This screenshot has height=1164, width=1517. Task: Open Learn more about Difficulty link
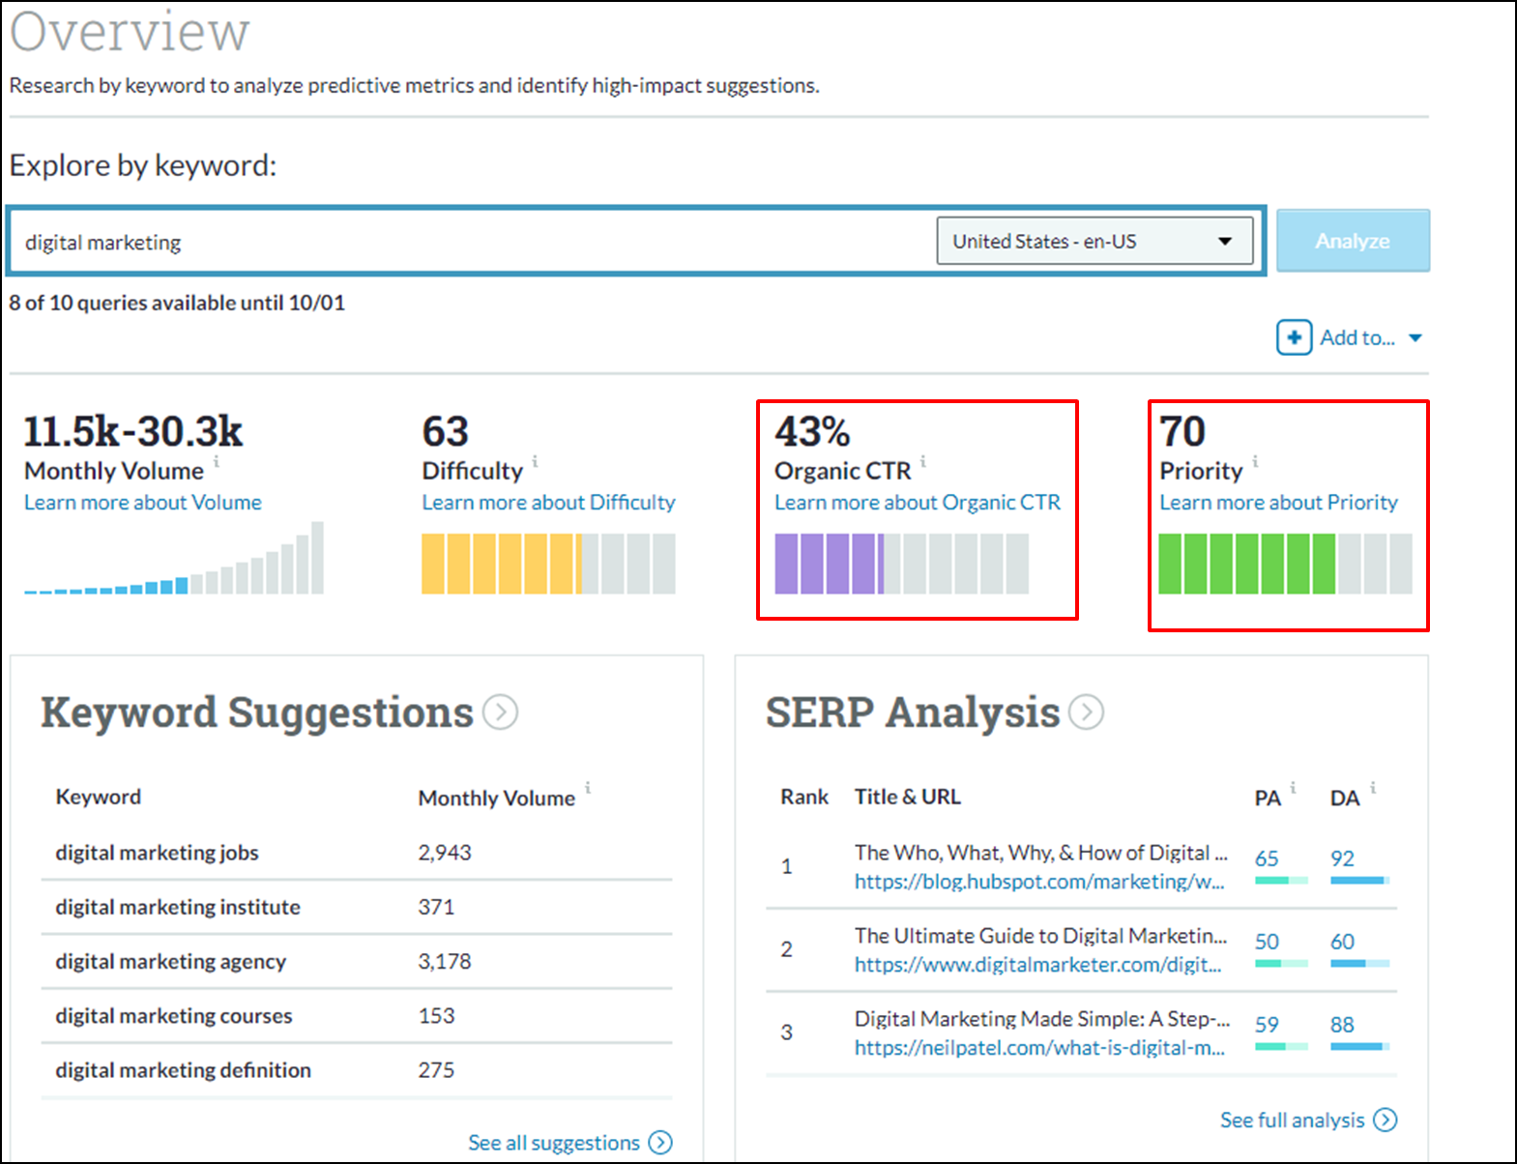(548, 503)
